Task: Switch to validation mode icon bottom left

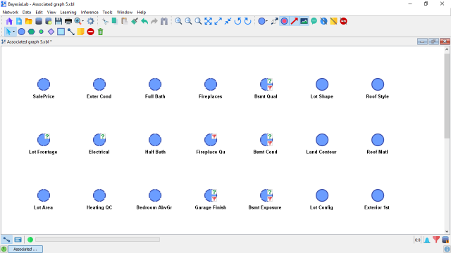Action: (18, 240)
